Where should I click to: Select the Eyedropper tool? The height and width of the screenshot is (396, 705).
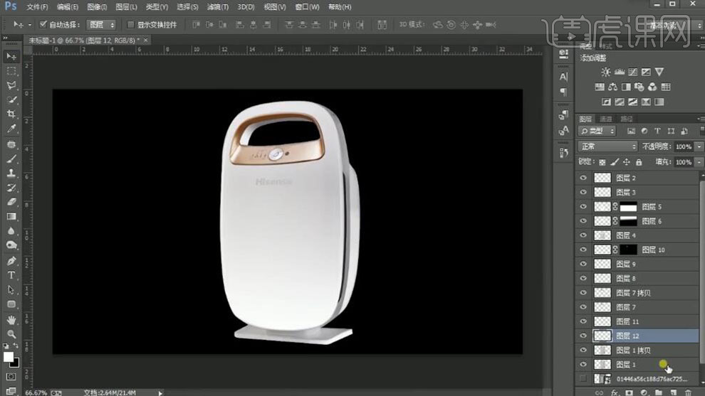point(11,129)
